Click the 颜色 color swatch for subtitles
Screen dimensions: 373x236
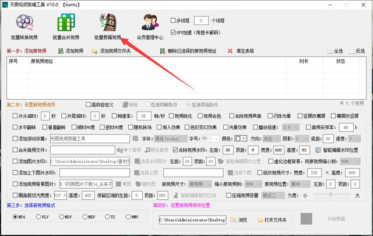click(240, 138)
